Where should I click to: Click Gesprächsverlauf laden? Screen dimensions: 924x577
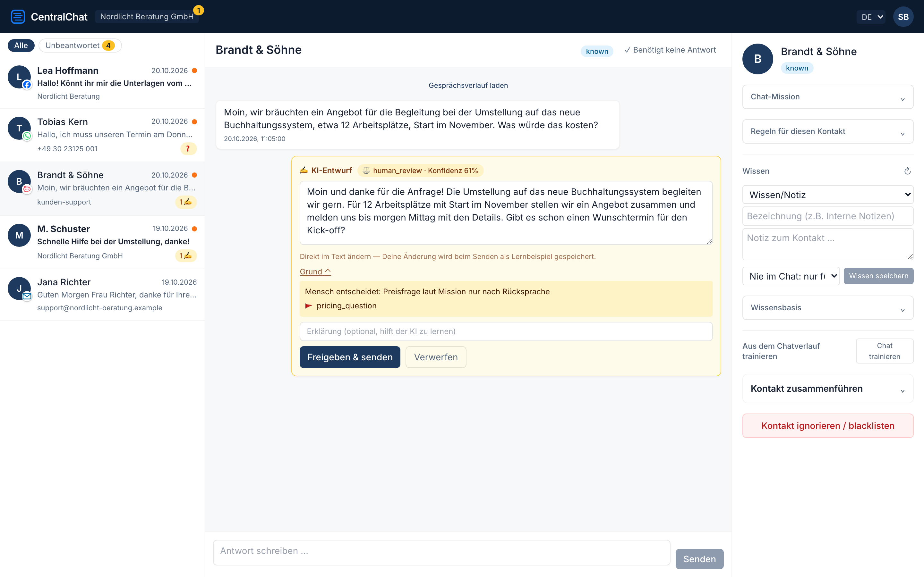(x=468, y=86)
